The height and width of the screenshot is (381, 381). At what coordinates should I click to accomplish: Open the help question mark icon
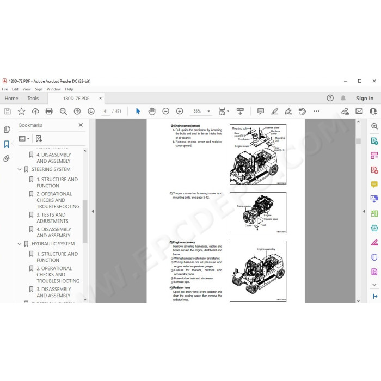pos(330,98)
